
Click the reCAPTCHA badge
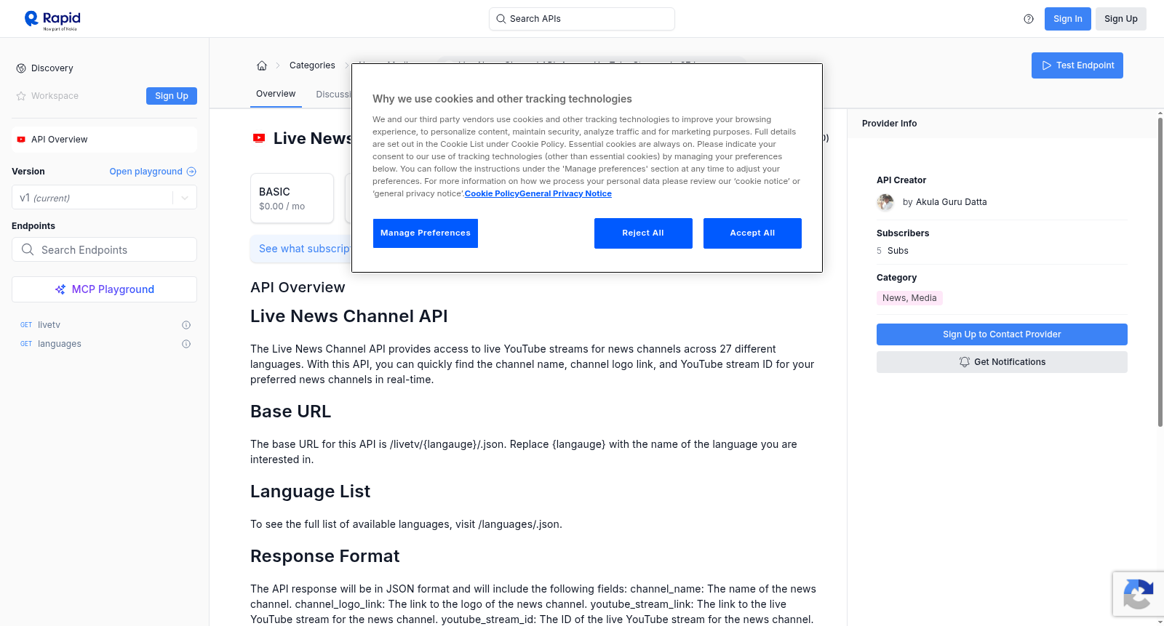point(1139,594)
